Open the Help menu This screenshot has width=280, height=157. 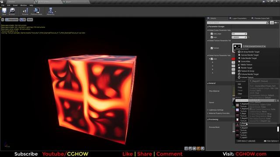pos(31,5)
